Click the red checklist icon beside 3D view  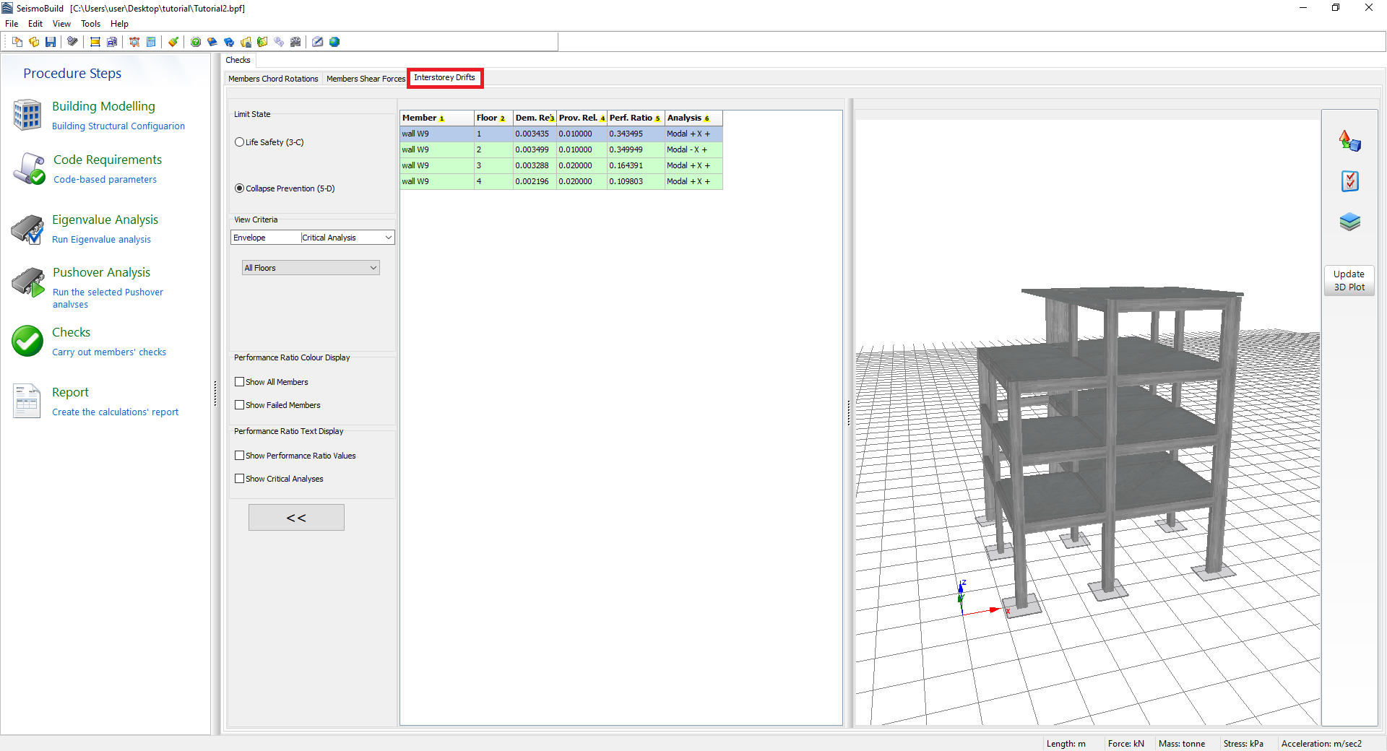[1349, 181]
